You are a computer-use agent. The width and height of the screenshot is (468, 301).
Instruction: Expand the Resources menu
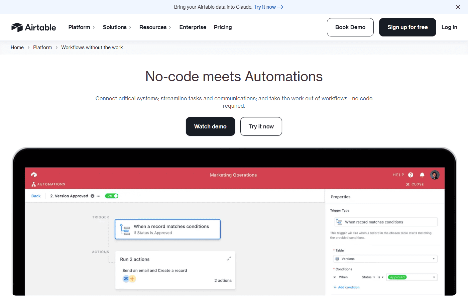pyautogui.click(x=155, y=27)
